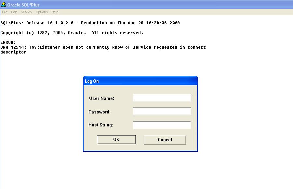Focus the User Name input field

(162, 98)
